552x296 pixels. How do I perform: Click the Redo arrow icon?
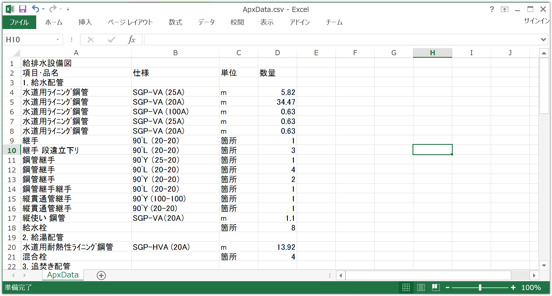tap(53, 9)
